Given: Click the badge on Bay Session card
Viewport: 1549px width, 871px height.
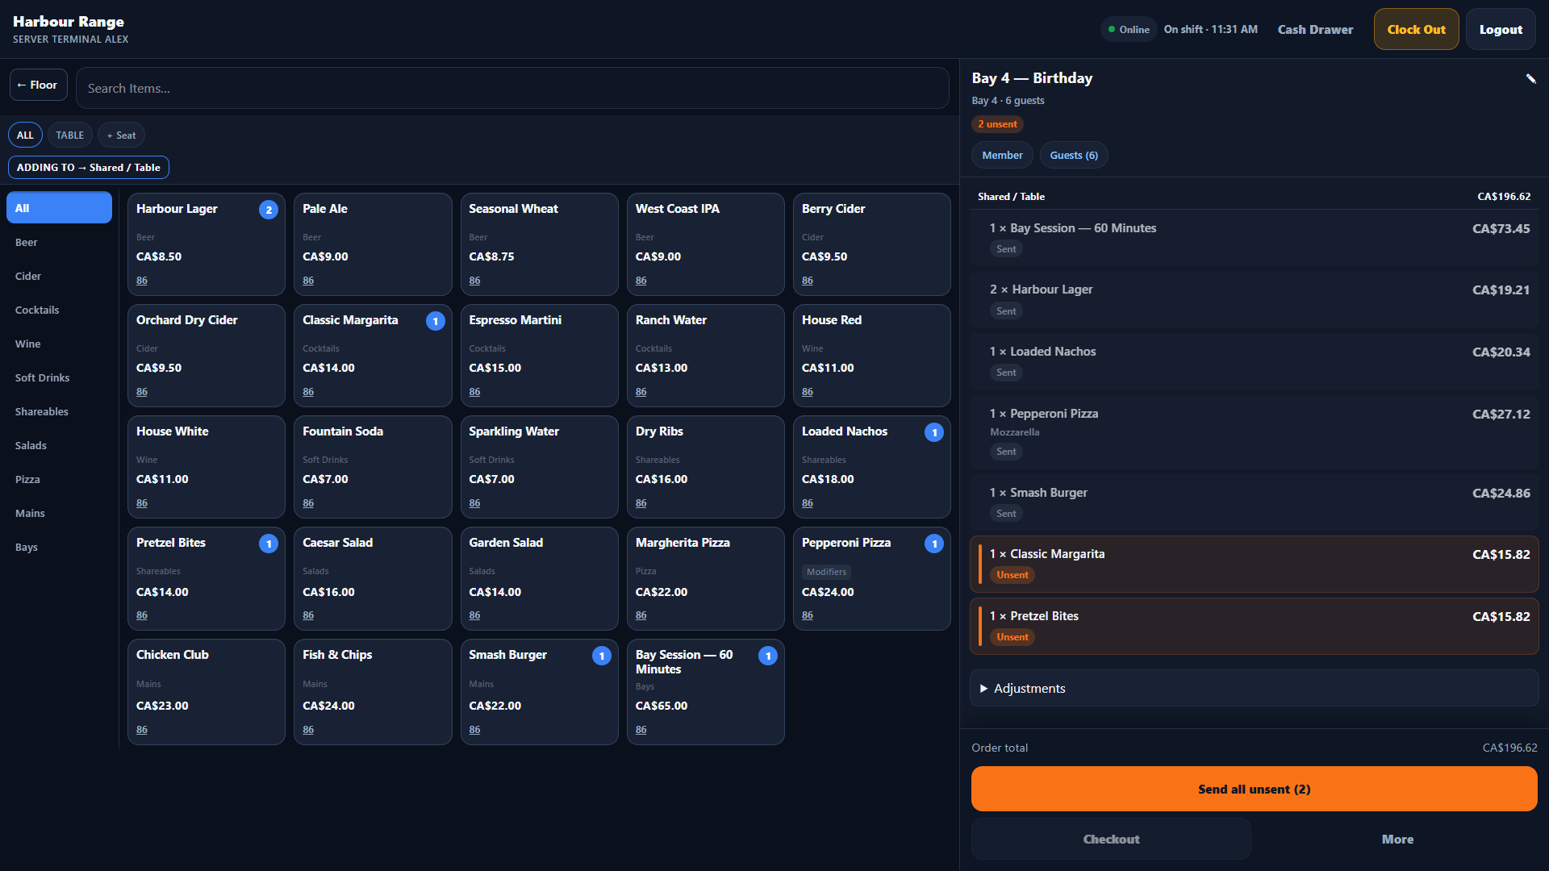Looking at the screenshot, I should (768, 656).
